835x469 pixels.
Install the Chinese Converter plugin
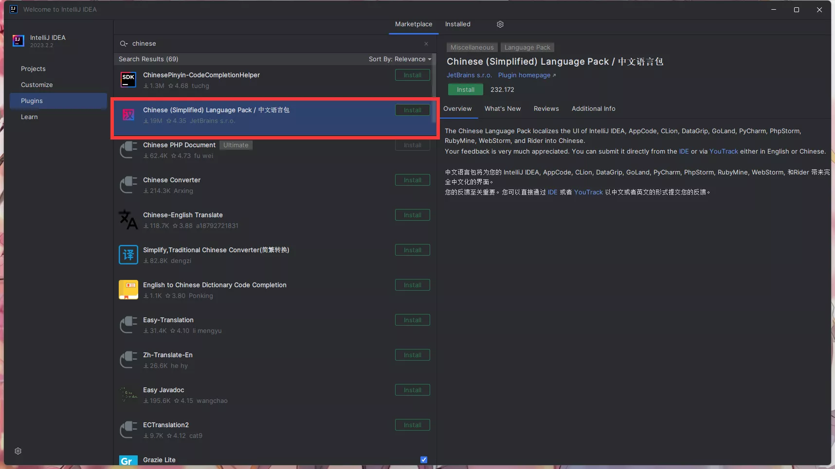(412, 180)
